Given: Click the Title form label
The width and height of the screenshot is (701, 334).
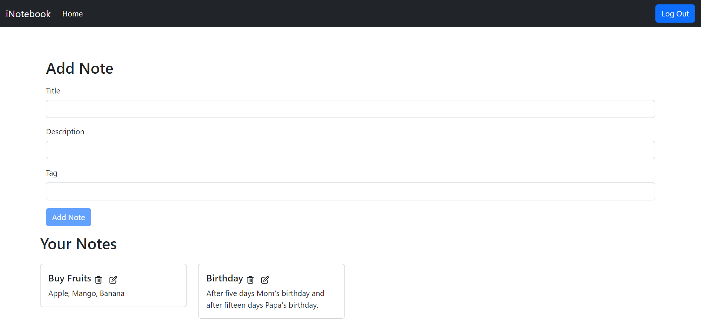Looking at the screenshot, I should (53, 91).
